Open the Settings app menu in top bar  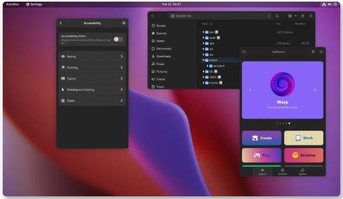[34, 4]
